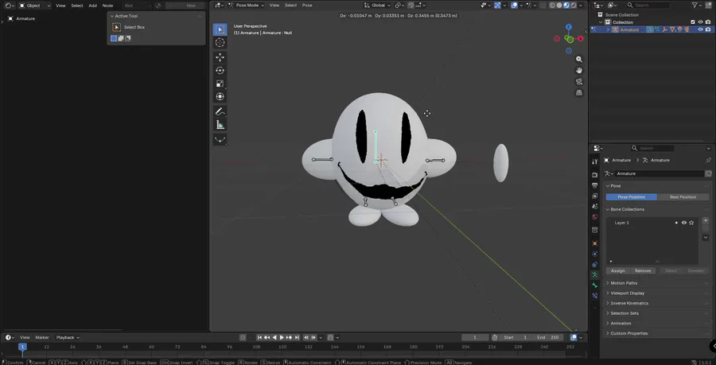Click the End frame field in timeline
Image resolution: width=716 pixels, height=365 pixels.
tap(550, 337)
